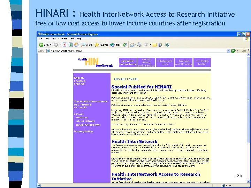Open the File menu
The width and height of the screenshot is (251, 188).
[x=40, y=39]
